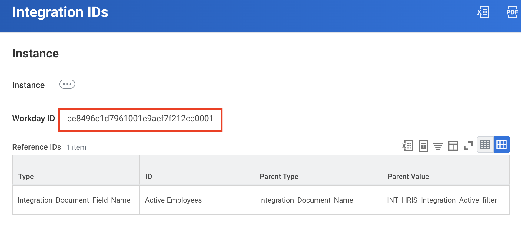Export the page to Excel from header
The height and width of the screenshot is (234, 521).
click(483, 12)
